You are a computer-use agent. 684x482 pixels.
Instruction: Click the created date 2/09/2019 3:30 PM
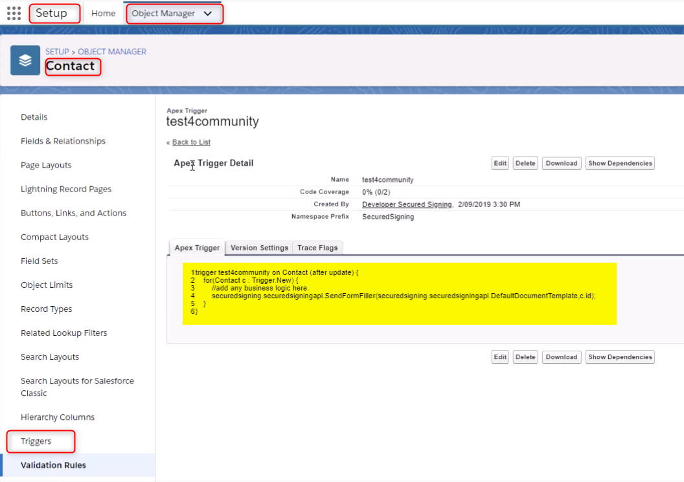pos(489,204)
